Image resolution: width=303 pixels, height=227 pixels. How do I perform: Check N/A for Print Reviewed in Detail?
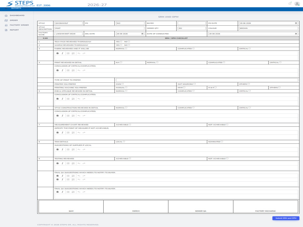[121, 62]
